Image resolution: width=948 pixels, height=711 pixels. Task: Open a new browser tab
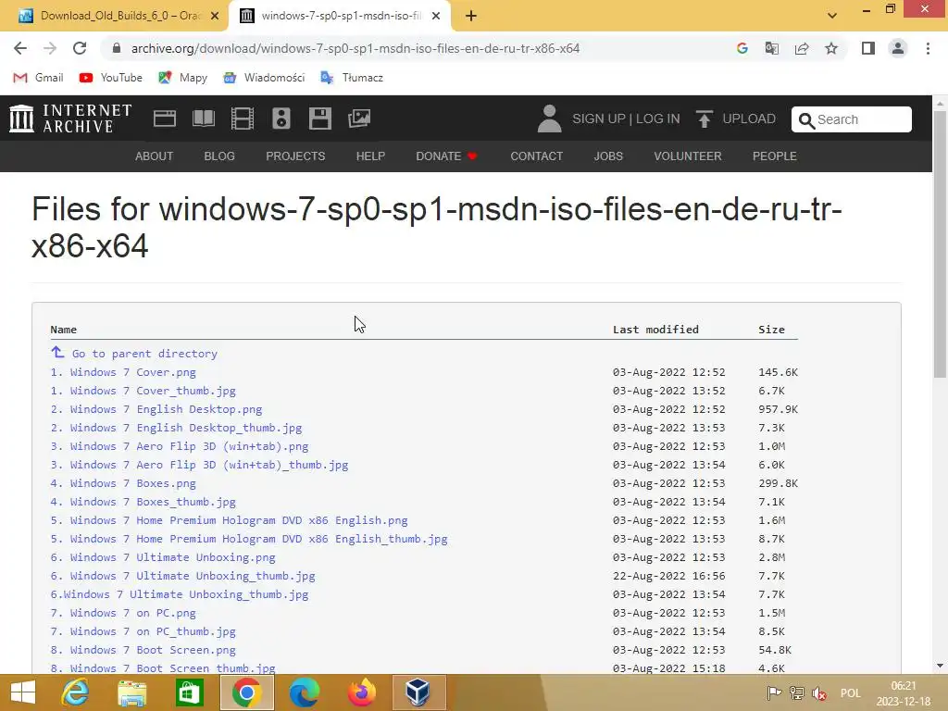tap(471, 17)
